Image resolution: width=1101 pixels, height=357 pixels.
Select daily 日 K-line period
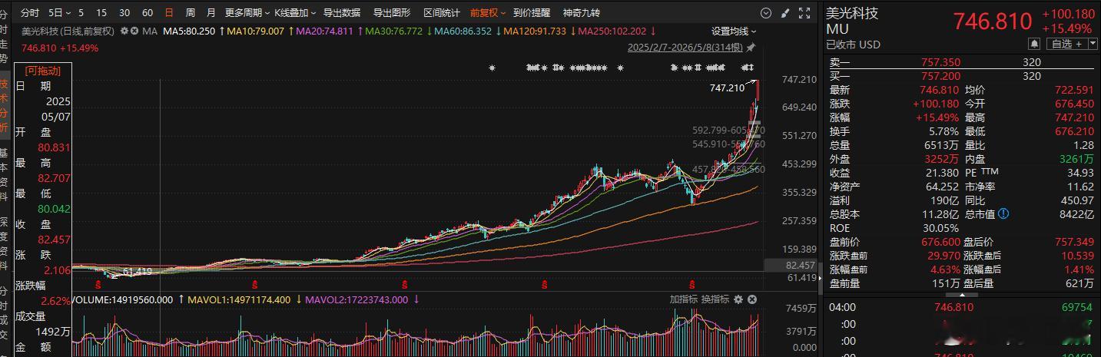[169, 13]
